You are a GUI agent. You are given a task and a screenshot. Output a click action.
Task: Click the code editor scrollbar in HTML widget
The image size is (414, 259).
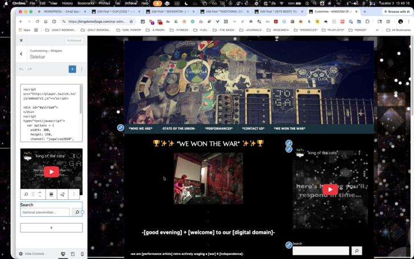pyautogui.click(x=81, y=99)
